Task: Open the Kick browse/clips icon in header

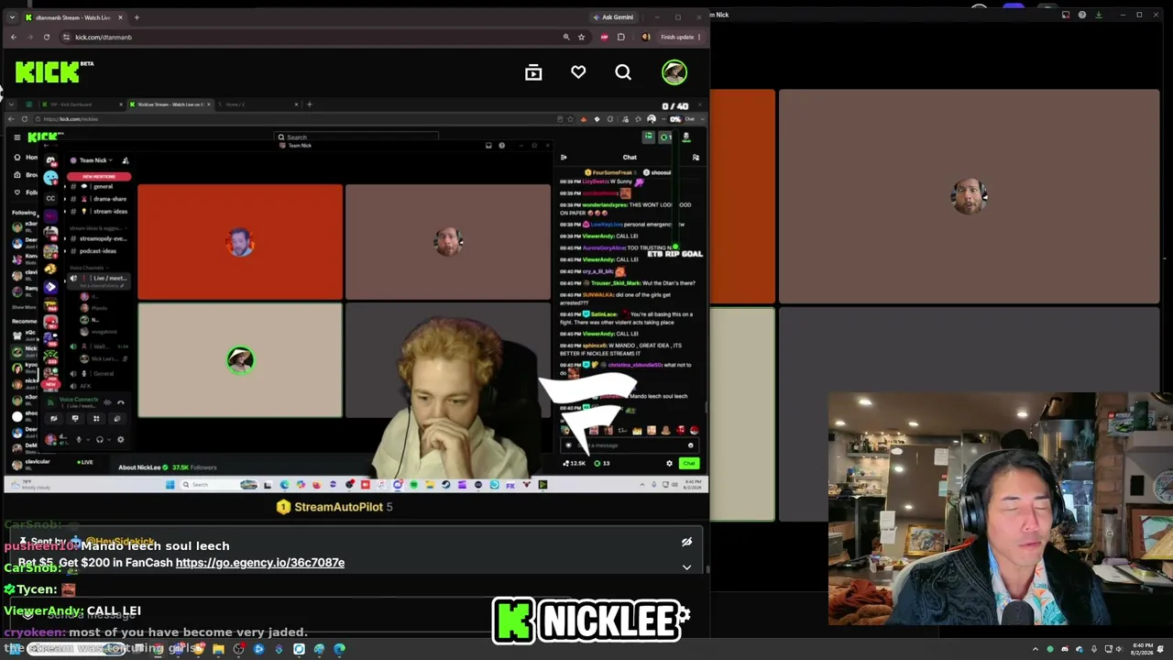Action: 533,72
